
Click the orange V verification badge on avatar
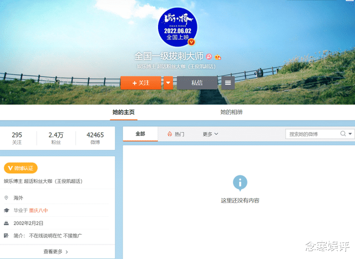[191, 42]
